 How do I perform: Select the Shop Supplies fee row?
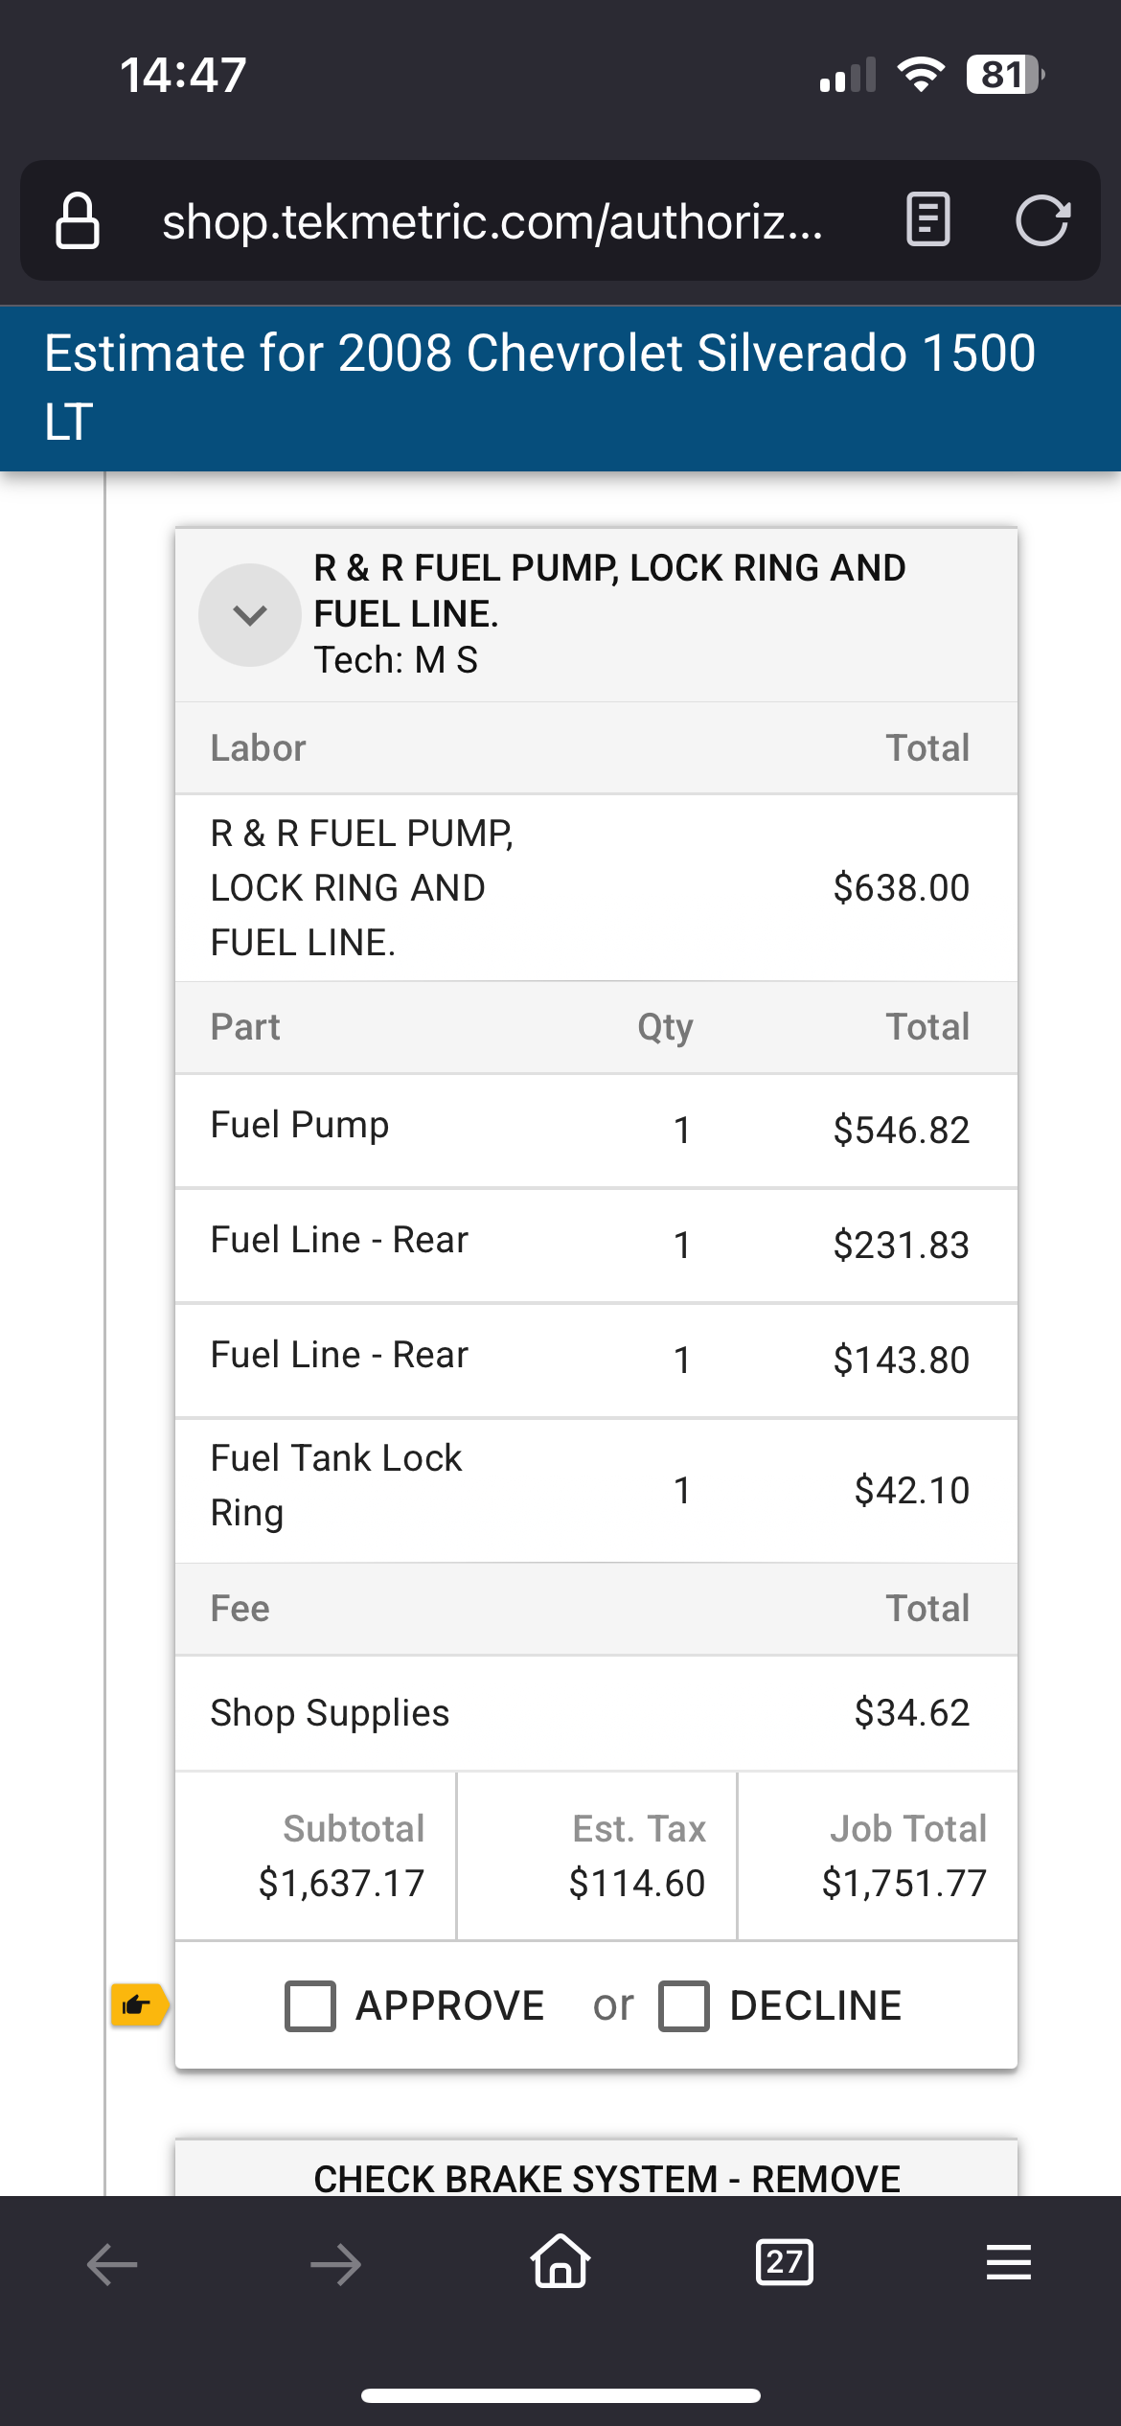(596, 1713)
